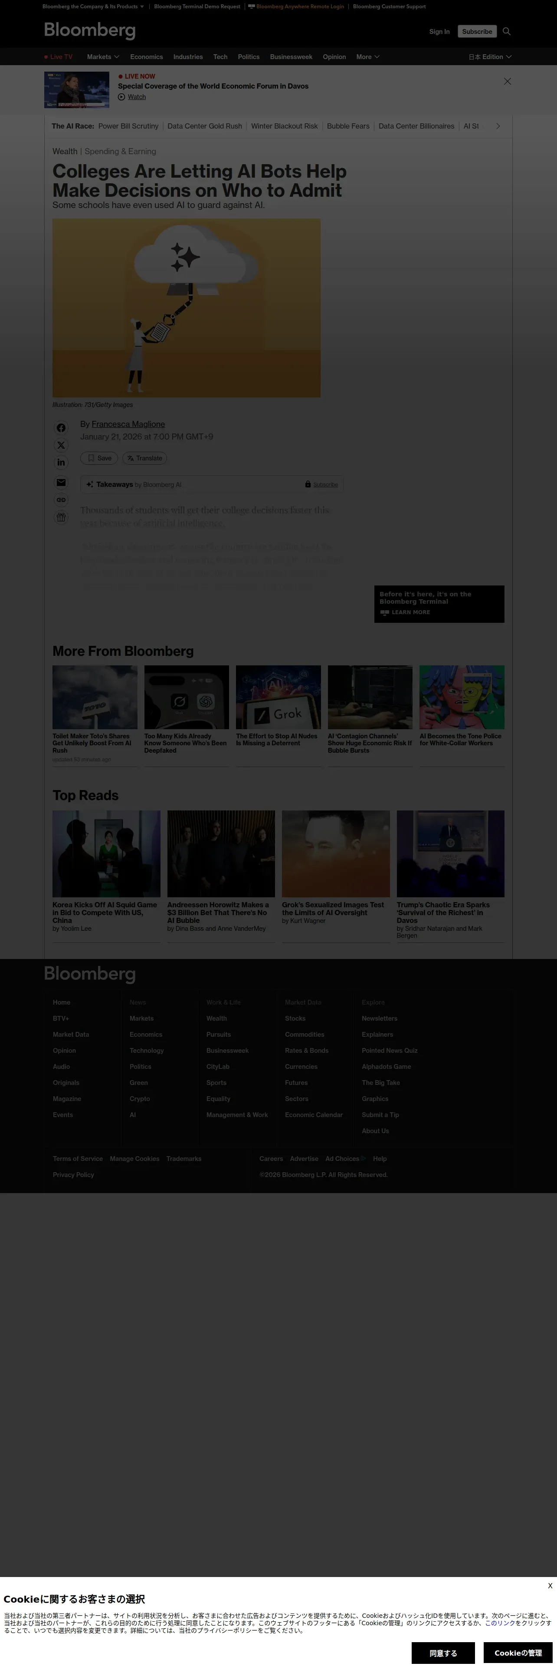This screenshot has height=1673, width=557.
Task: Gift this article with gift icon
Action: tap(61, 518)
